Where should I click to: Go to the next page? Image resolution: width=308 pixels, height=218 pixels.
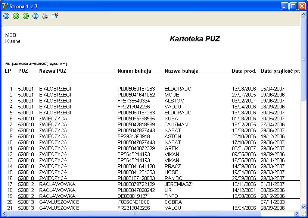[x=26, y=16]
